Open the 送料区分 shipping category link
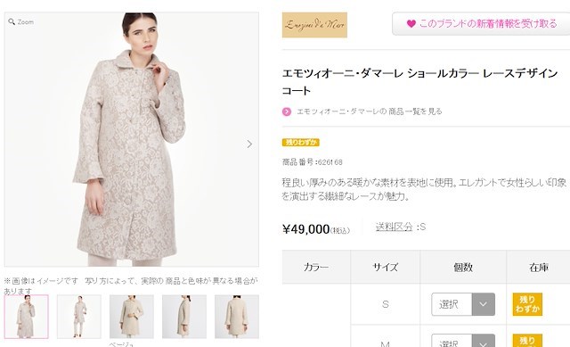The image size is (570, 347). tap(394, 227)
